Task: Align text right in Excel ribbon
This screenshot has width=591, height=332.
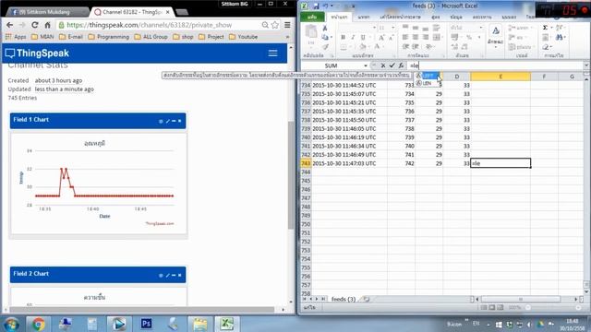Action: (x=426, y=37)
